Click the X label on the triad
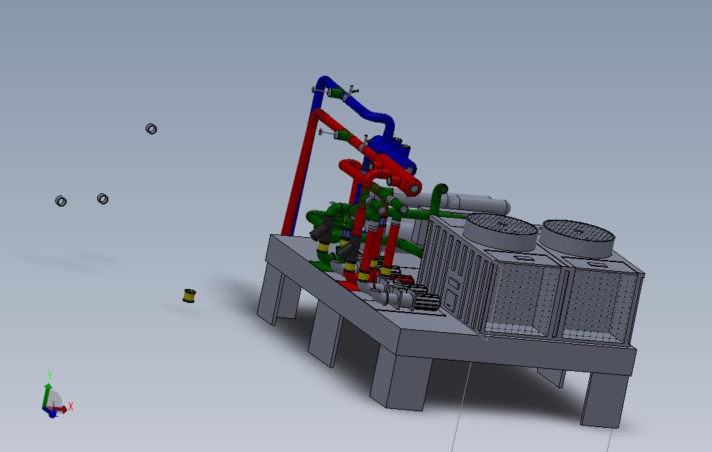Image resolution: width=712 pixels, height=452 pixels. 71,406
